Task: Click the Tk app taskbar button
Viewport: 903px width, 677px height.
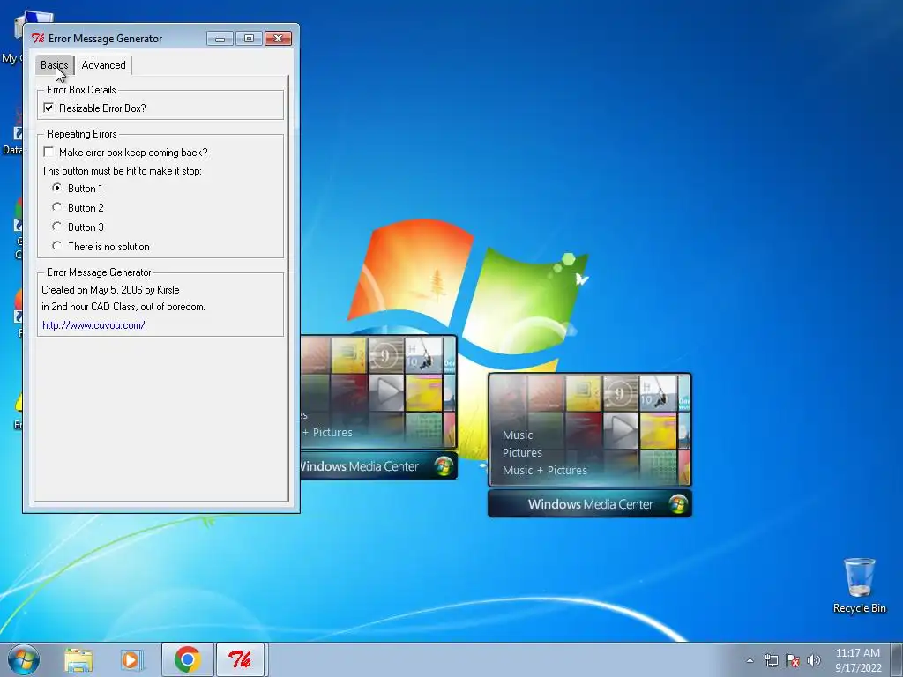Action: (240, 659)
